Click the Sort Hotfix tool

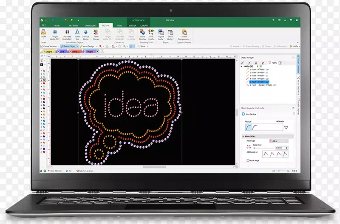tap(151, 35)
